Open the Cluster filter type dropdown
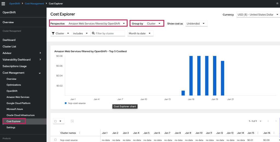This screenshot has width=280, height=142. point(61,33)
